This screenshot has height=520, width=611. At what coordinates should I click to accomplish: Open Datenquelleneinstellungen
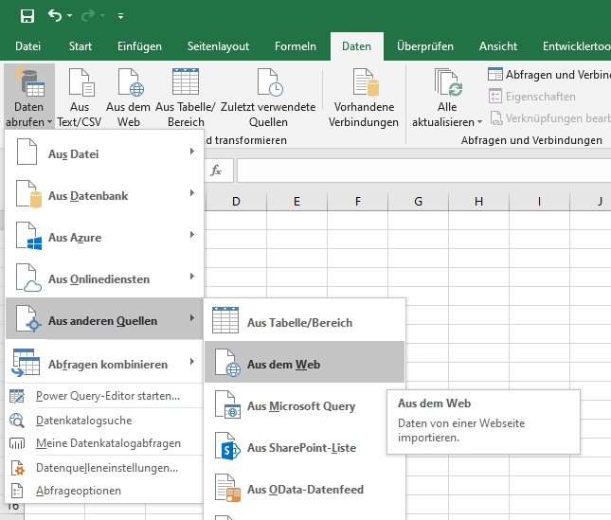coord(104,467)
